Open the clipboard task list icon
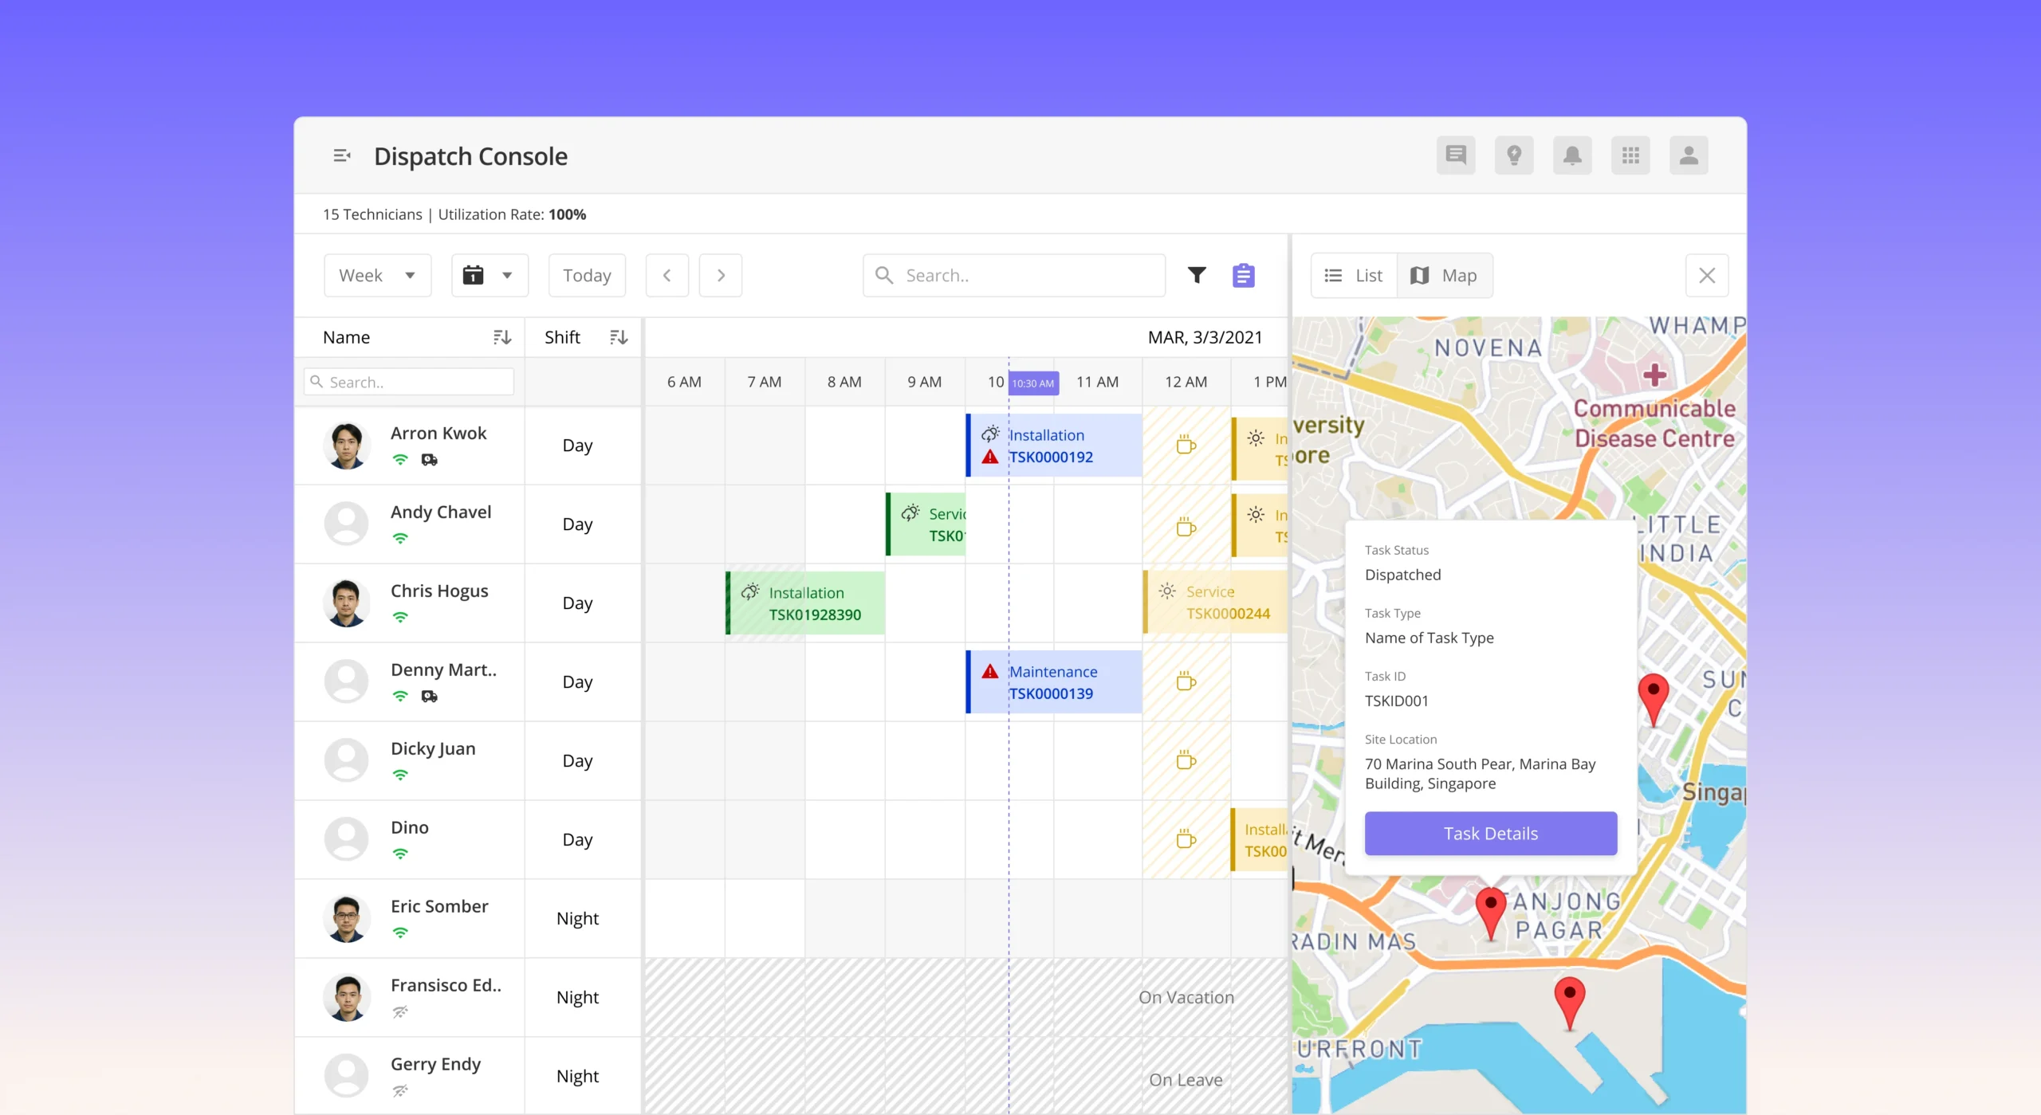Viewport: 2041px width, 1115px height. [1244, 275]
